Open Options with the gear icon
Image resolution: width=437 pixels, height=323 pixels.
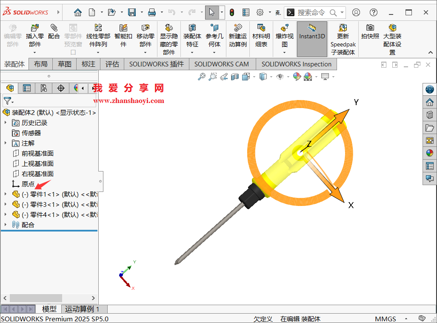point(260,12)
